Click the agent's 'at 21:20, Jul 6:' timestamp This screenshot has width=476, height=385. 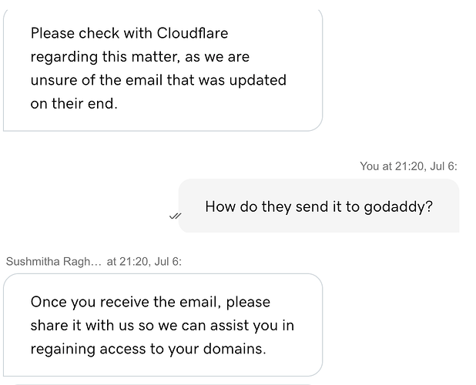click(x=144, y=262)
